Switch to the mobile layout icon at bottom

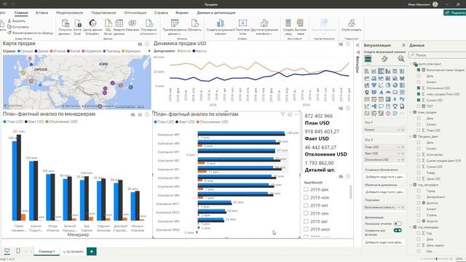tap(18, 251)
